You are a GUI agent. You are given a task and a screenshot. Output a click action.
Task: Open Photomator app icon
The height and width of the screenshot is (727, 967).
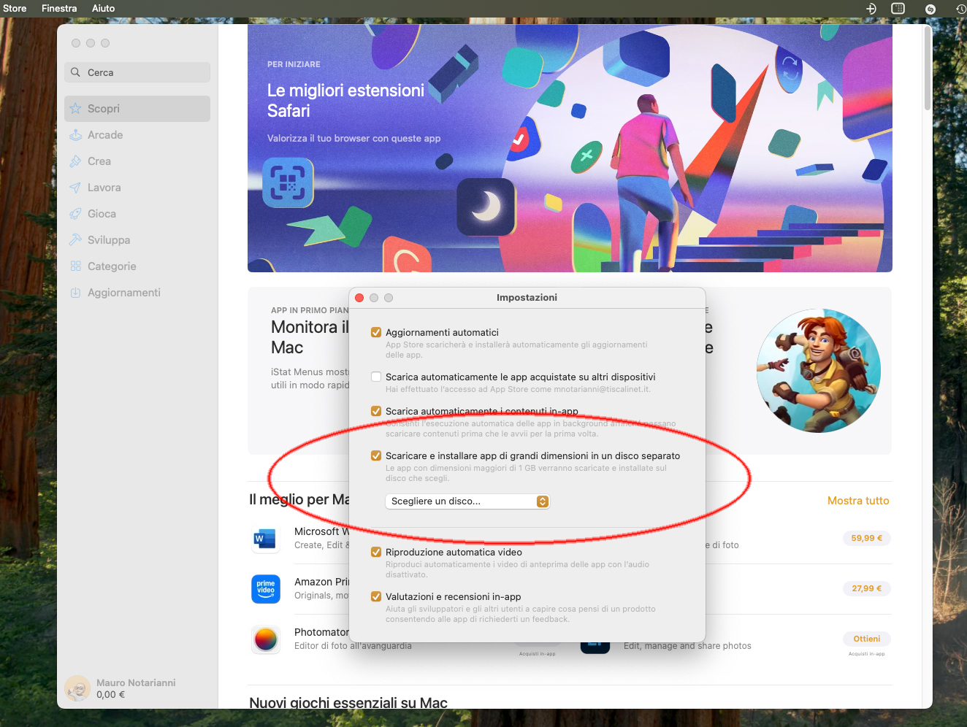click(x=266, y=639)
